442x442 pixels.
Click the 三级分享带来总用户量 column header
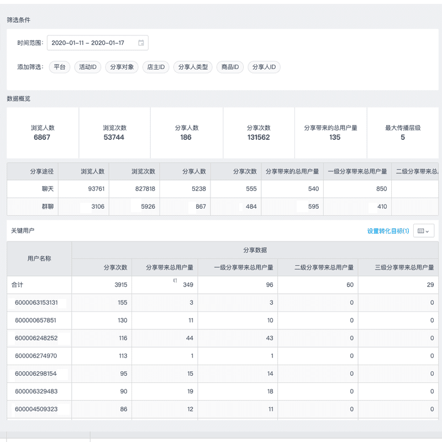tap(398, 267)
